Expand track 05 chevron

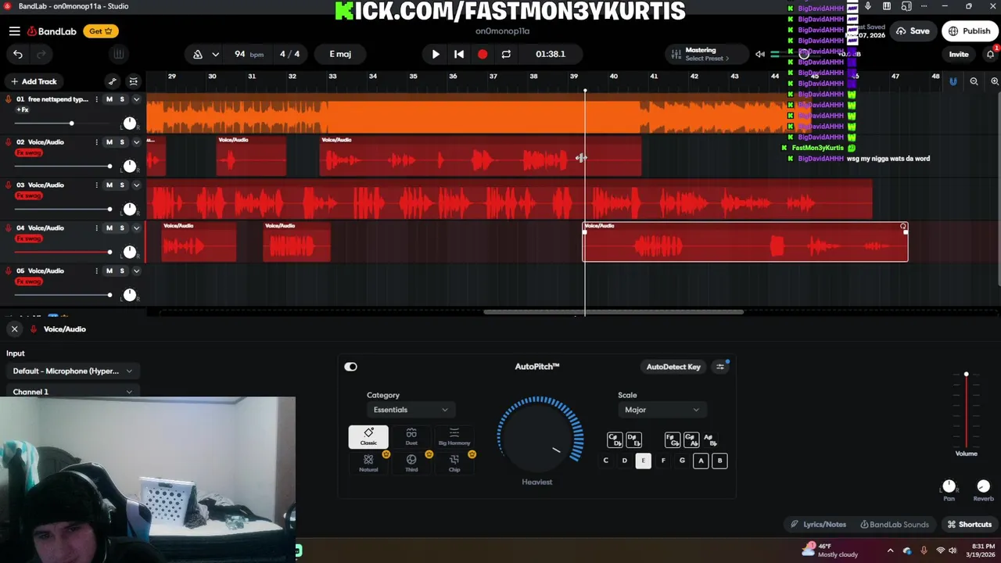tap(136, 271)
